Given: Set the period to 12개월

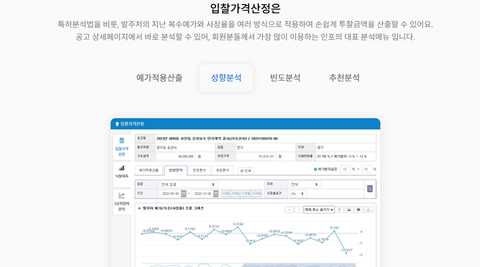Looking at the screenshot, I should [245, 194].
